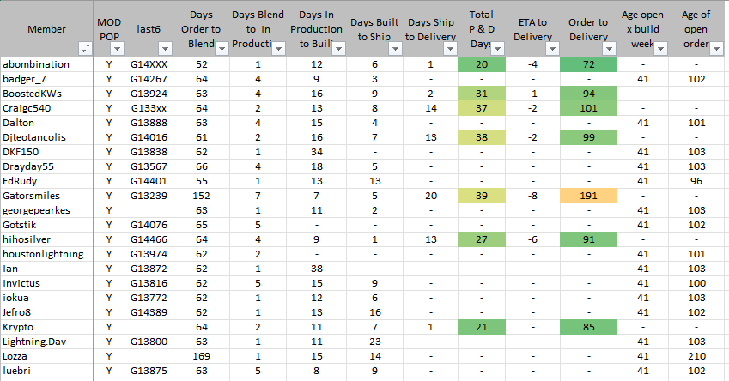Open Age open x build week filter
729x381 pixels.
coord(660,49)
